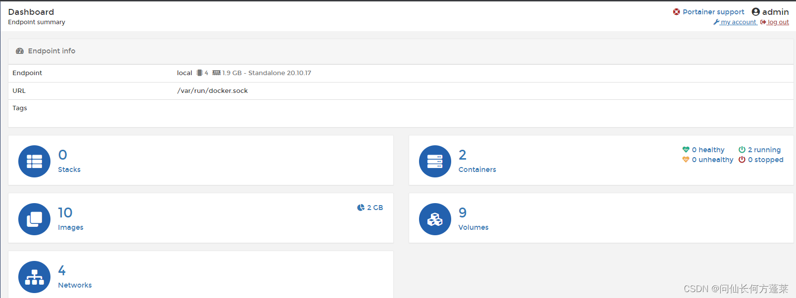This screenshot has width=796, height=298.
Task: Click the Endpoint info dashboard icon
Action: pyautogui.click(x=20, y=51)
